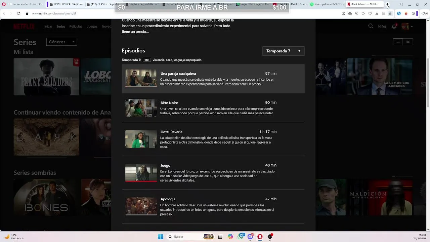This screenshot has width=430, height=242.
Task: Open the Temporada 7 season dropdown
Action: pyautogui.click(x=283, y=51)
